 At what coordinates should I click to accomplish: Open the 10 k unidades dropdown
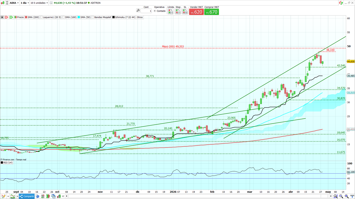click(39, 3)
